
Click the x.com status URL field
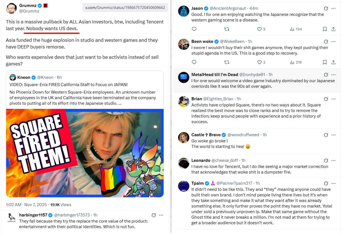pos(125,8)
